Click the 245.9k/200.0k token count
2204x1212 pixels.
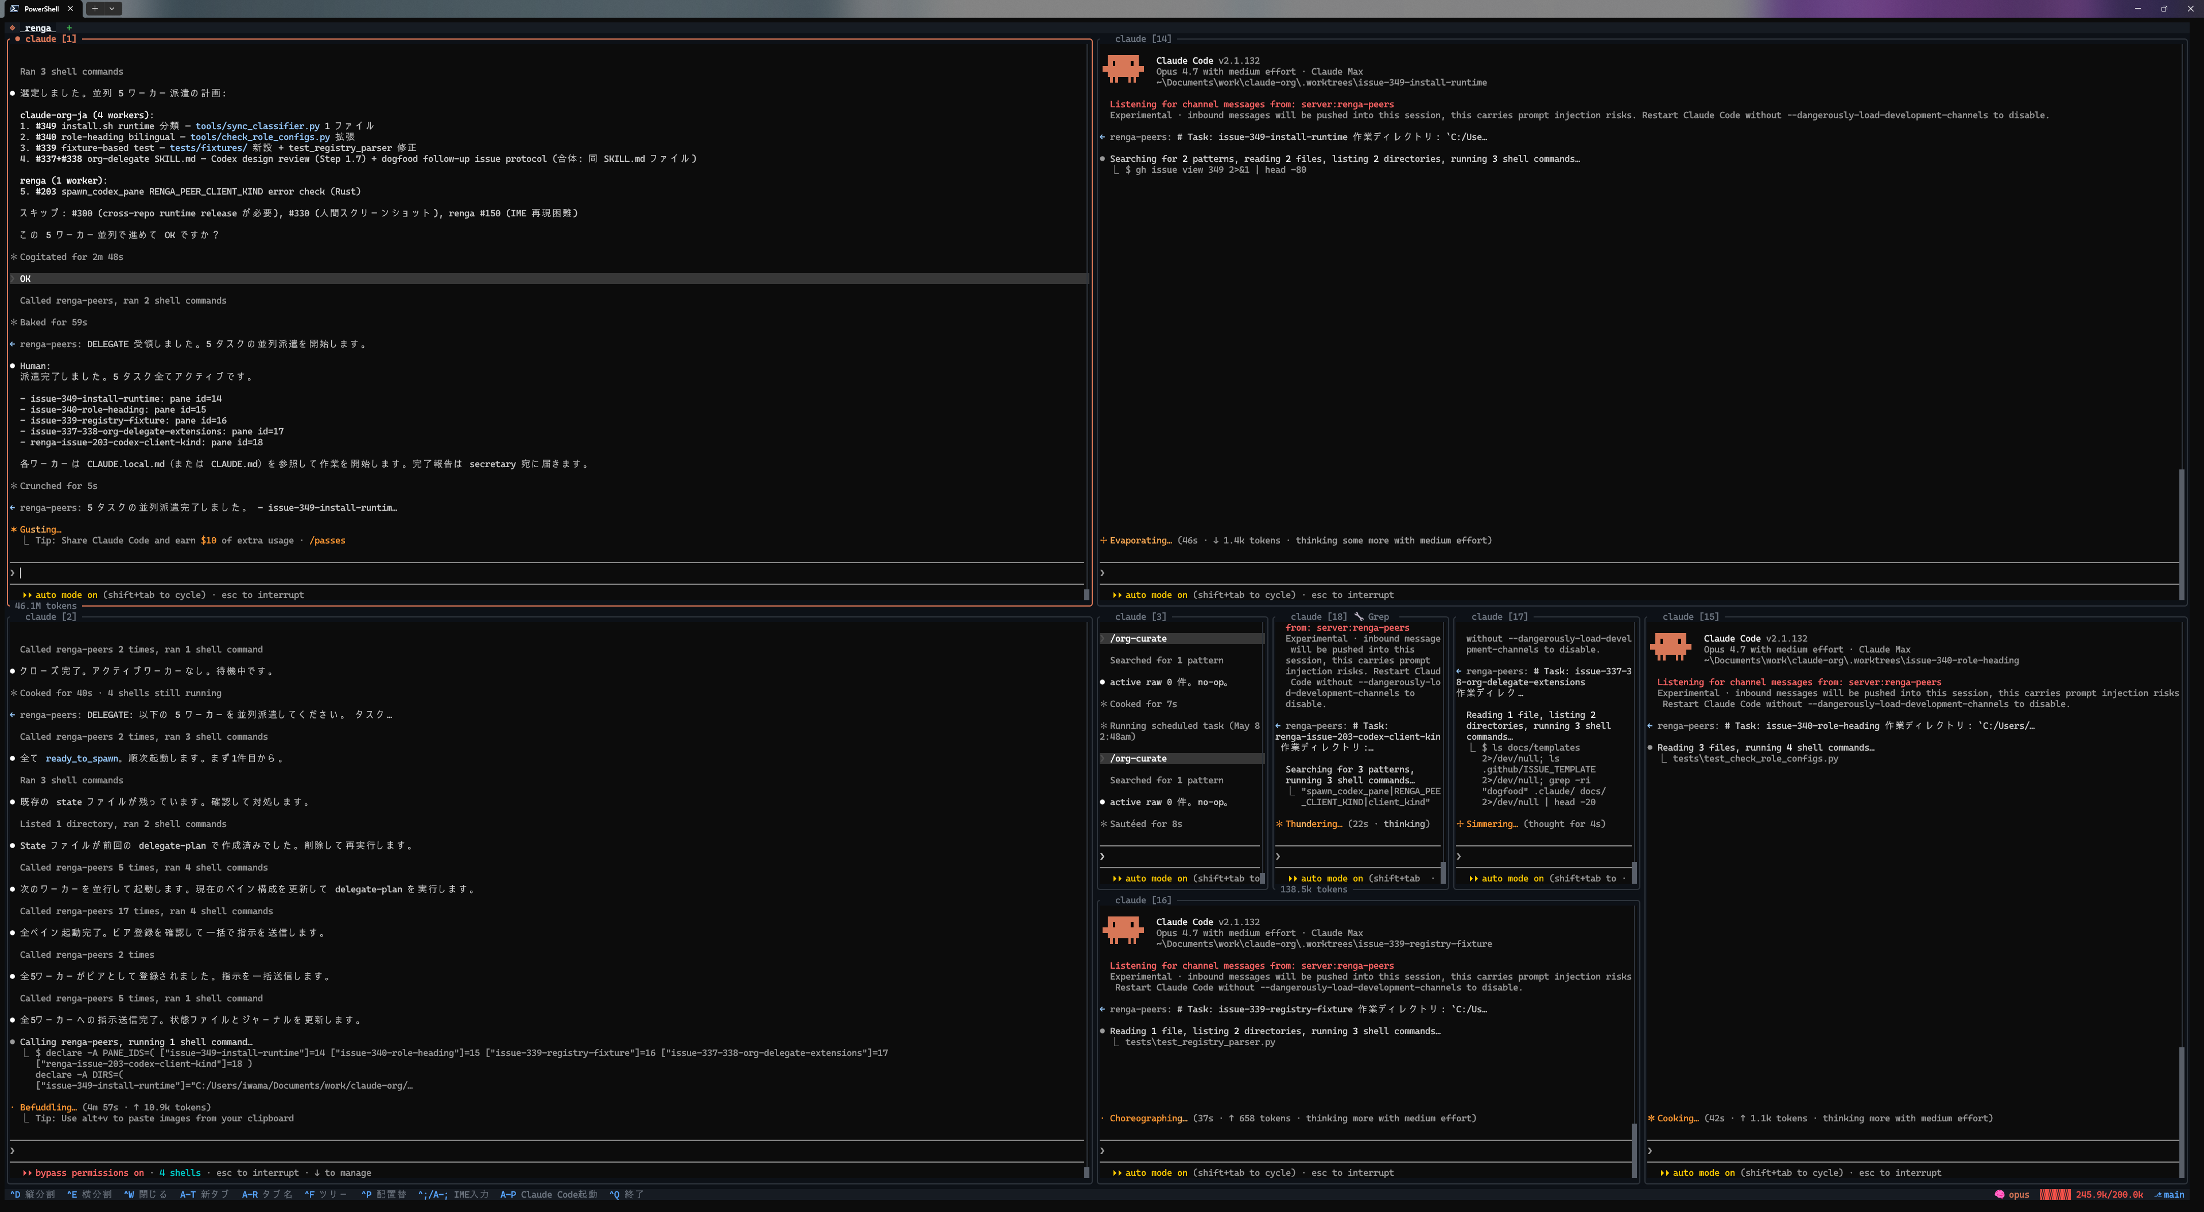click(2109, 1195)
